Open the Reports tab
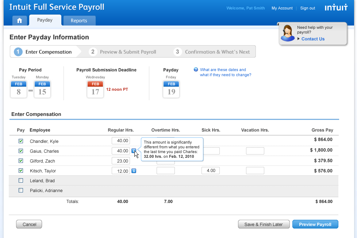Image resolution: width=357 pixels, height=238 pixels. pos(79,21)
